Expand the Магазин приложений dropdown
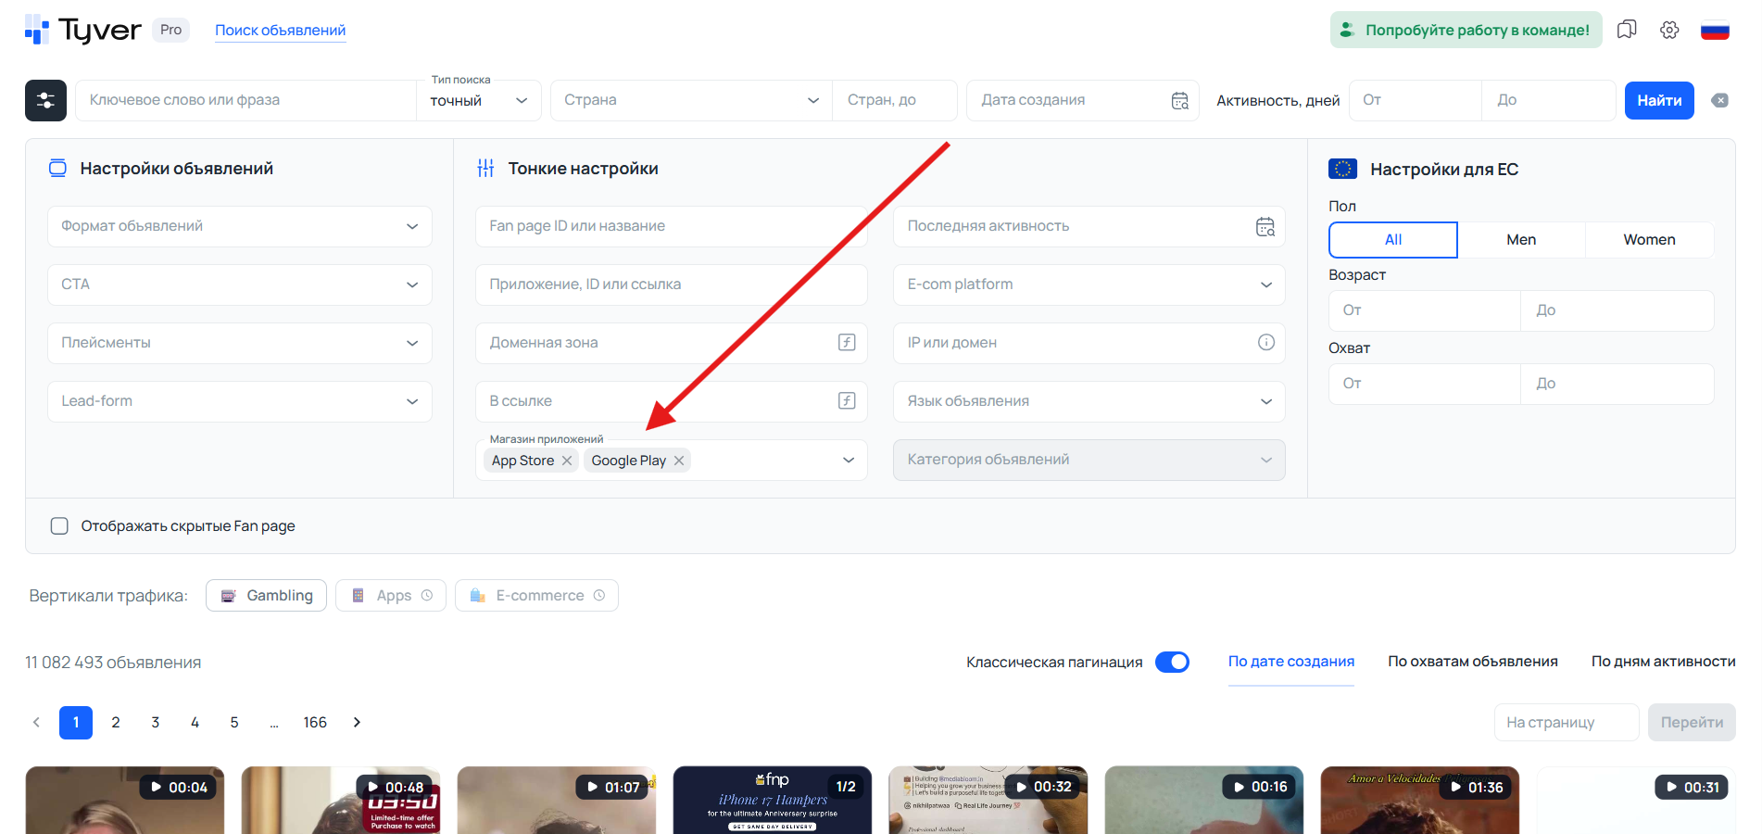Viewport: 1762px width, 834px height. pos(848,460)
